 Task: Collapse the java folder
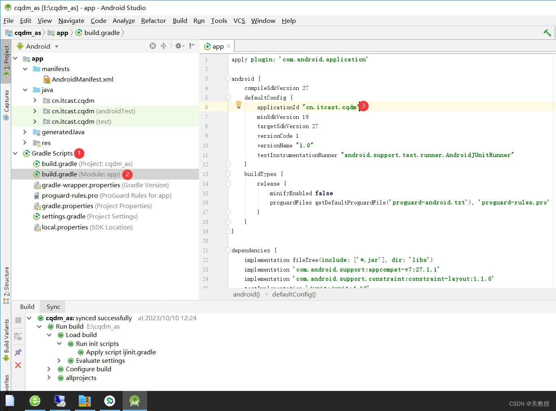tap(25, 90)
